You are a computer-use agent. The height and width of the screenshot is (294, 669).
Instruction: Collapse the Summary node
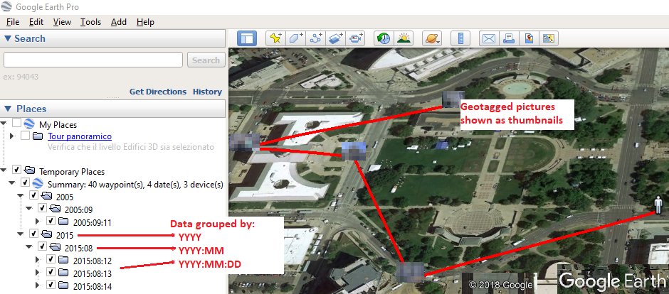point(12,183)
